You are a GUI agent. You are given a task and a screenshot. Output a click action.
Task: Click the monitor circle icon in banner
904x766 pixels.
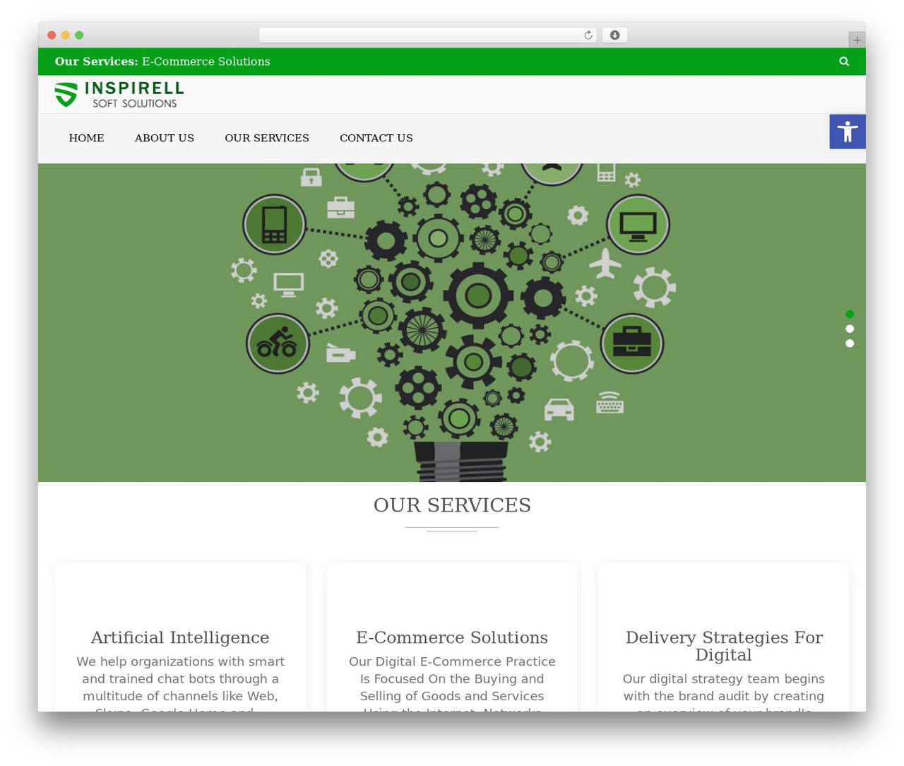coord(638,225)
